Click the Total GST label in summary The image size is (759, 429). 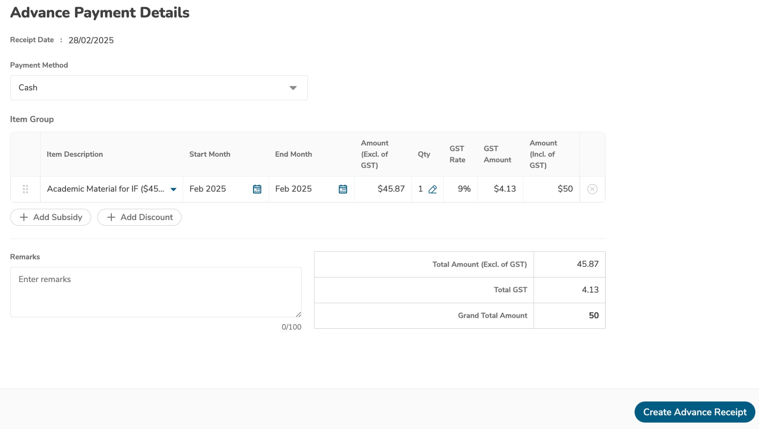pos(510,290)
